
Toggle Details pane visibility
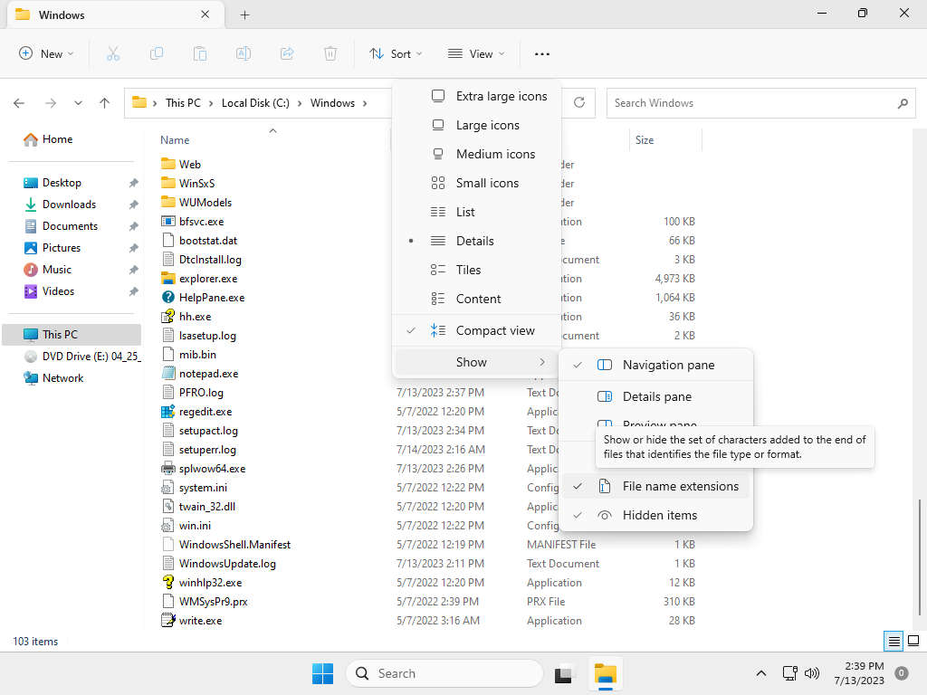(x=655, y=396)
